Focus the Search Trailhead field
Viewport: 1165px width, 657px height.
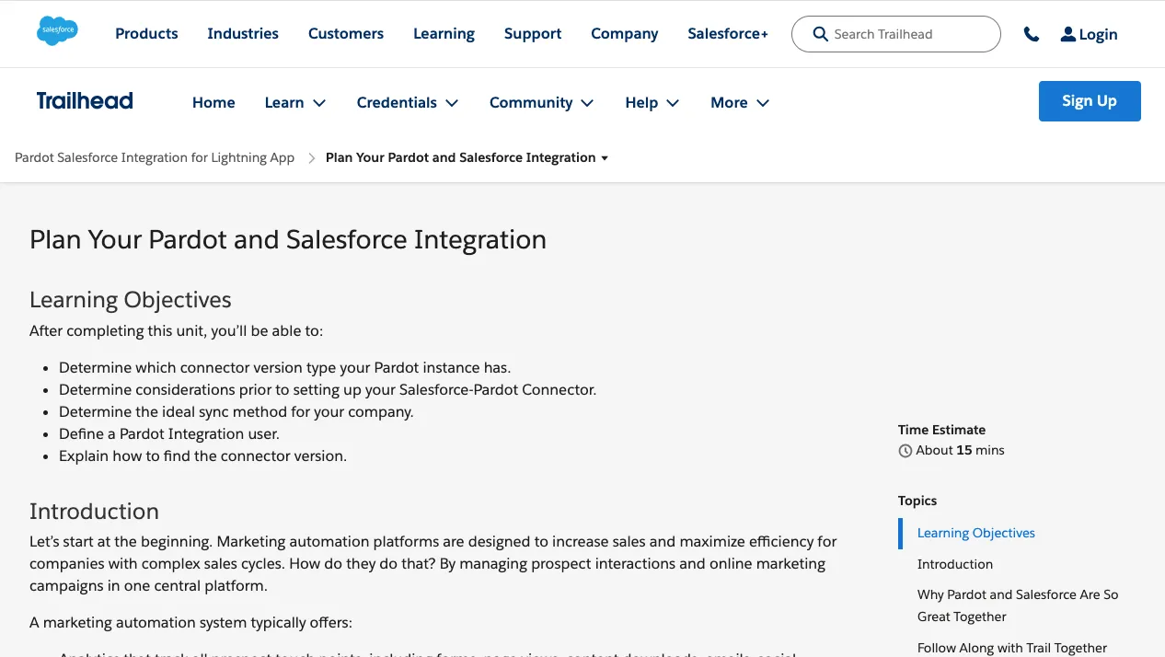(x=895, y=34)
